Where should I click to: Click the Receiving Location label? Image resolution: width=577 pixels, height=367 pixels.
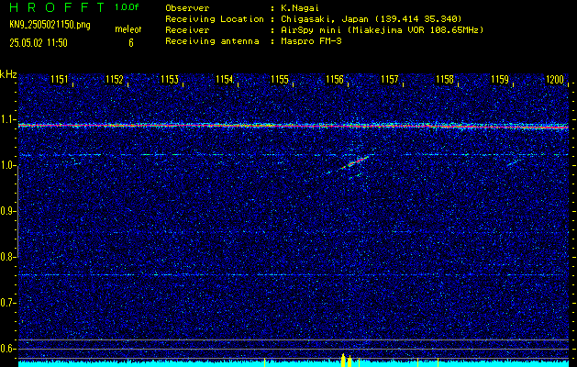(x=215, y=18)
